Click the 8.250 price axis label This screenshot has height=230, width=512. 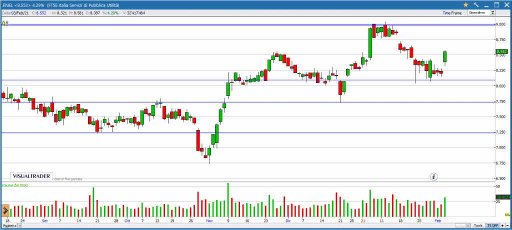click(x=500, y=70)
